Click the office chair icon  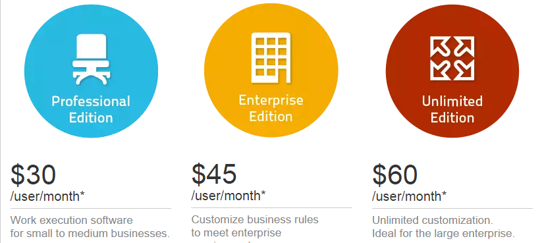coord(91,59)
